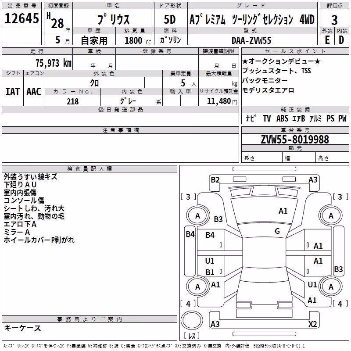Select the セールスポイント header
The height and width of the screenshot is (351, 351).
[x=295, y=51]
